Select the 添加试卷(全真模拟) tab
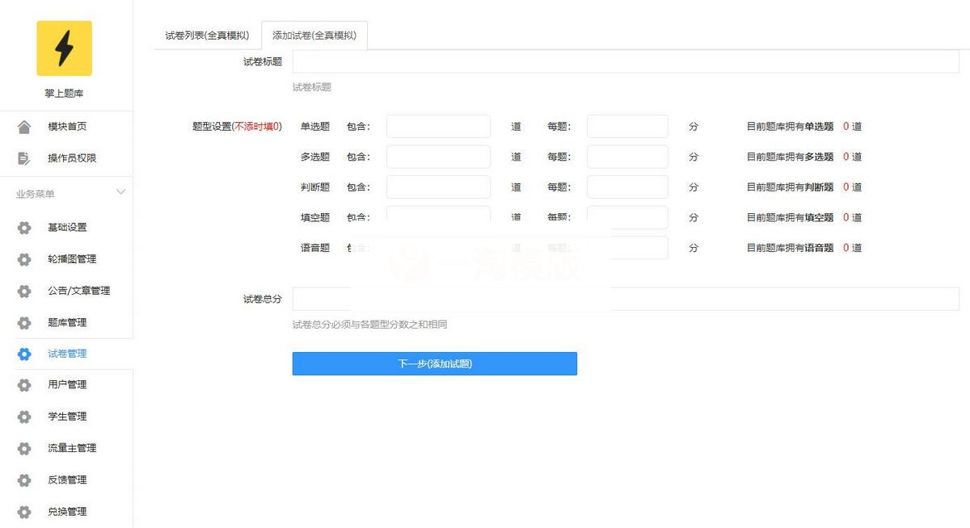This screenshot has height=528, width=970. pos(314,35)
